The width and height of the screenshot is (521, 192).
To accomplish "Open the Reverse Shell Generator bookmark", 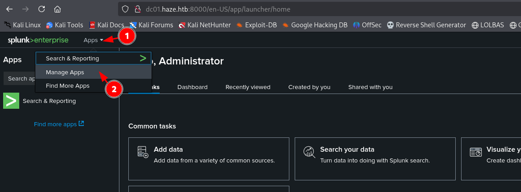I will (x=426, y=25).
